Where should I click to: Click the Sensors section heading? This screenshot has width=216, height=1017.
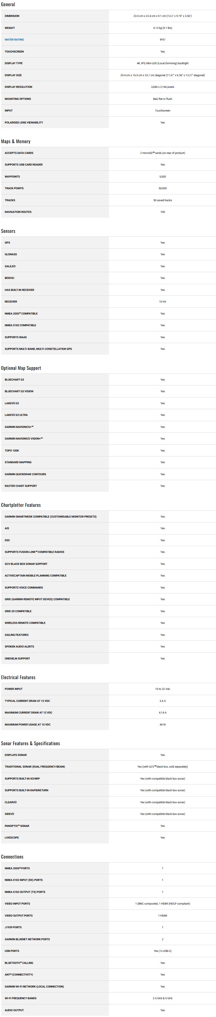click(x=8, y=231)
